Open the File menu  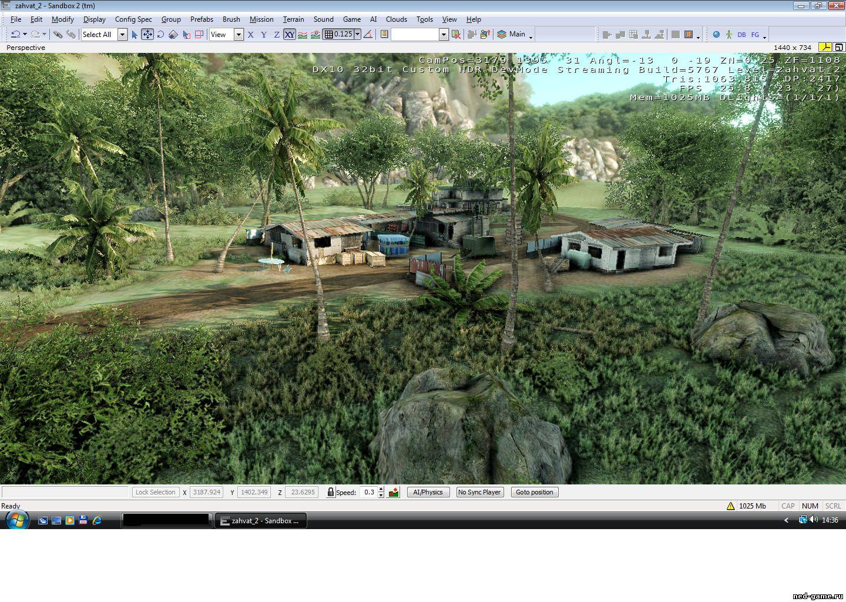pyautogui.click(x=16, y=19)
